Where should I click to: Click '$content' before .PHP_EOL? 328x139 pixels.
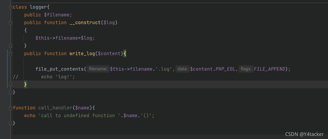(x=201, y=69)
